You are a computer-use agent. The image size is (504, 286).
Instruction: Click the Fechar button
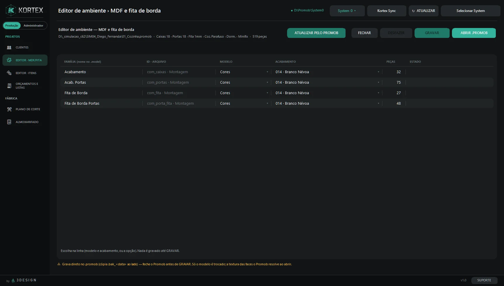(x=364, y=33)
